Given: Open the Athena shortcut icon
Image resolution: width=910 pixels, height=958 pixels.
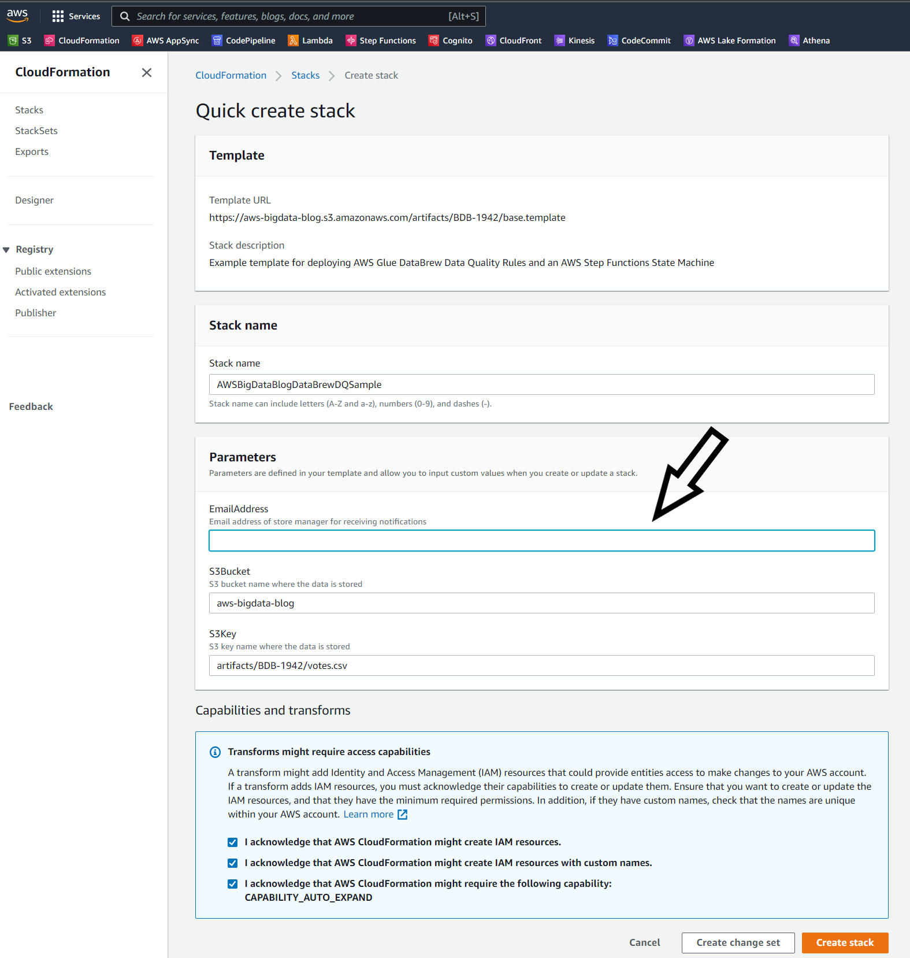Looking at the screenshot, I should click(794, 40).
